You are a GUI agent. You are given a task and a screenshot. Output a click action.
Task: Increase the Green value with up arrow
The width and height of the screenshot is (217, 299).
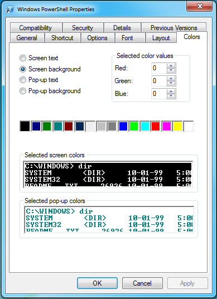[171, 79]
